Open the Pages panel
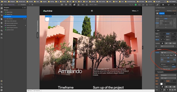The width and height of the screenshot is (177, 92). click(2, 19)
